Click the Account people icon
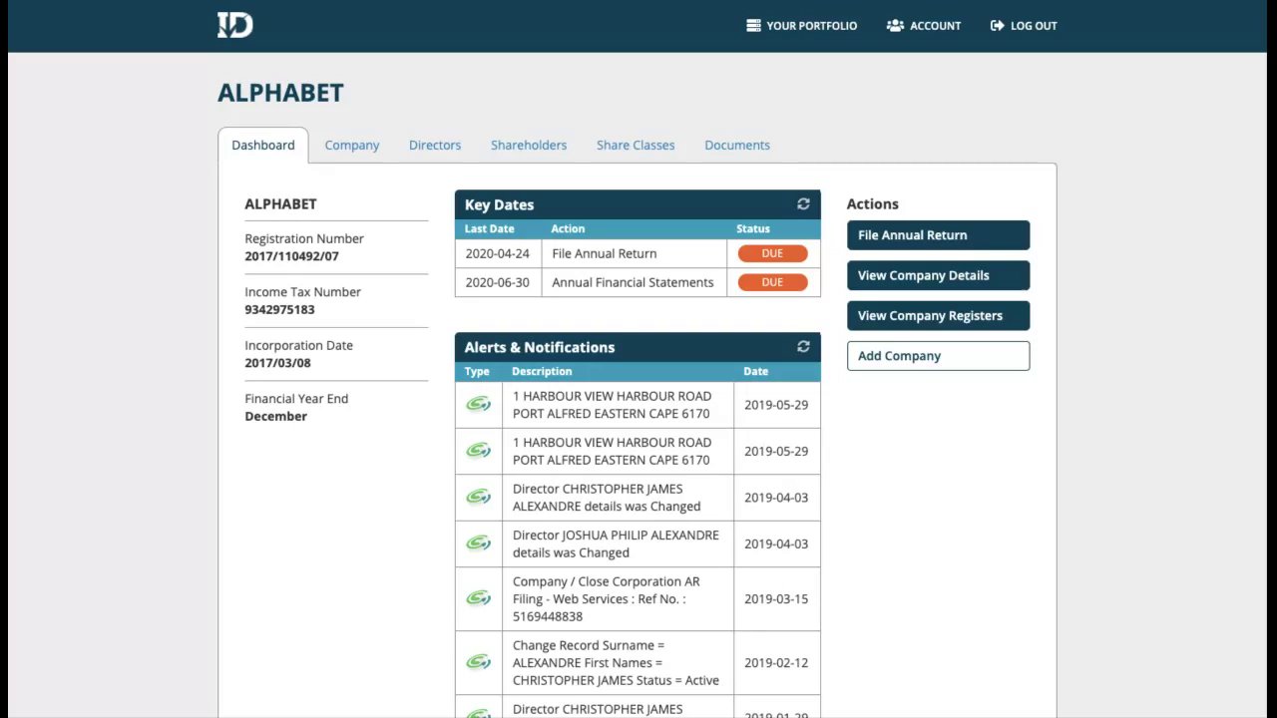This screenshot has width=1277, height=718. click(x=895, y=26)
